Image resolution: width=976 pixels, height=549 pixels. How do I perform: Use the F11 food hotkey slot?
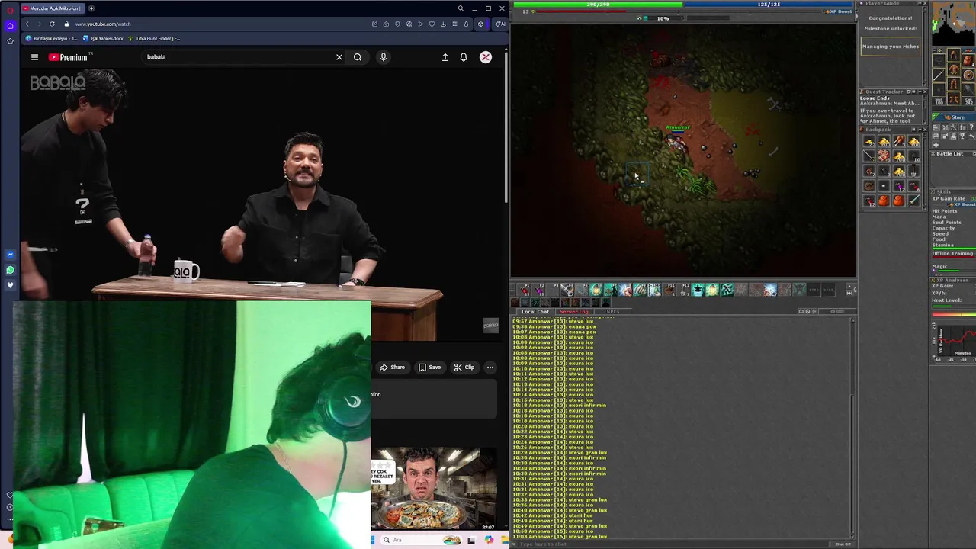(x=669, y=290)
